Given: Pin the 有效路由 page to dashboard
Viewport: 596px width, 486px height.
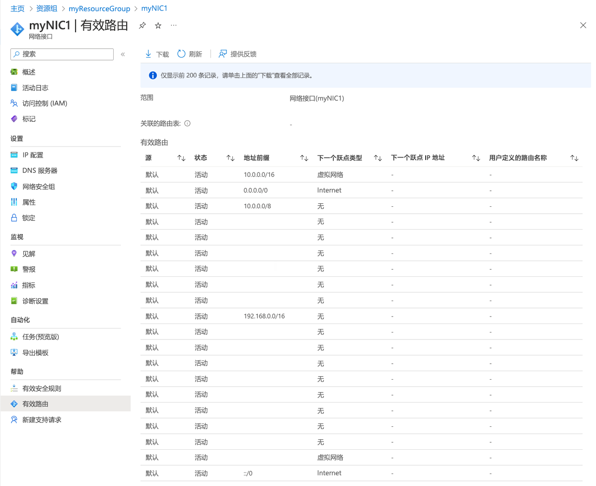Looking at the screenshot, I should click(143, 25).
